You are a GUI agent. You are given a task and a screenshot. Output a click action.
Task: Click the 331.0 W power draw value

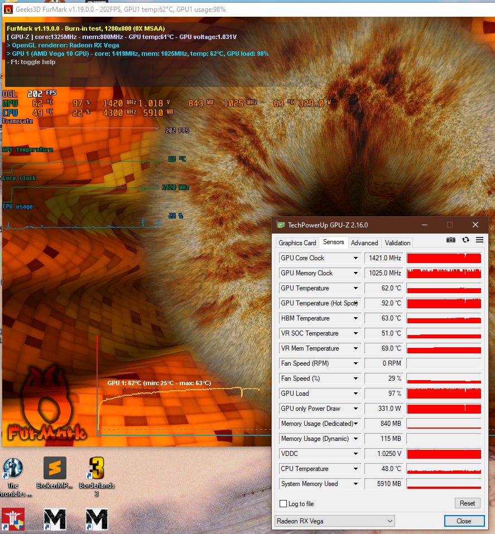383,409
